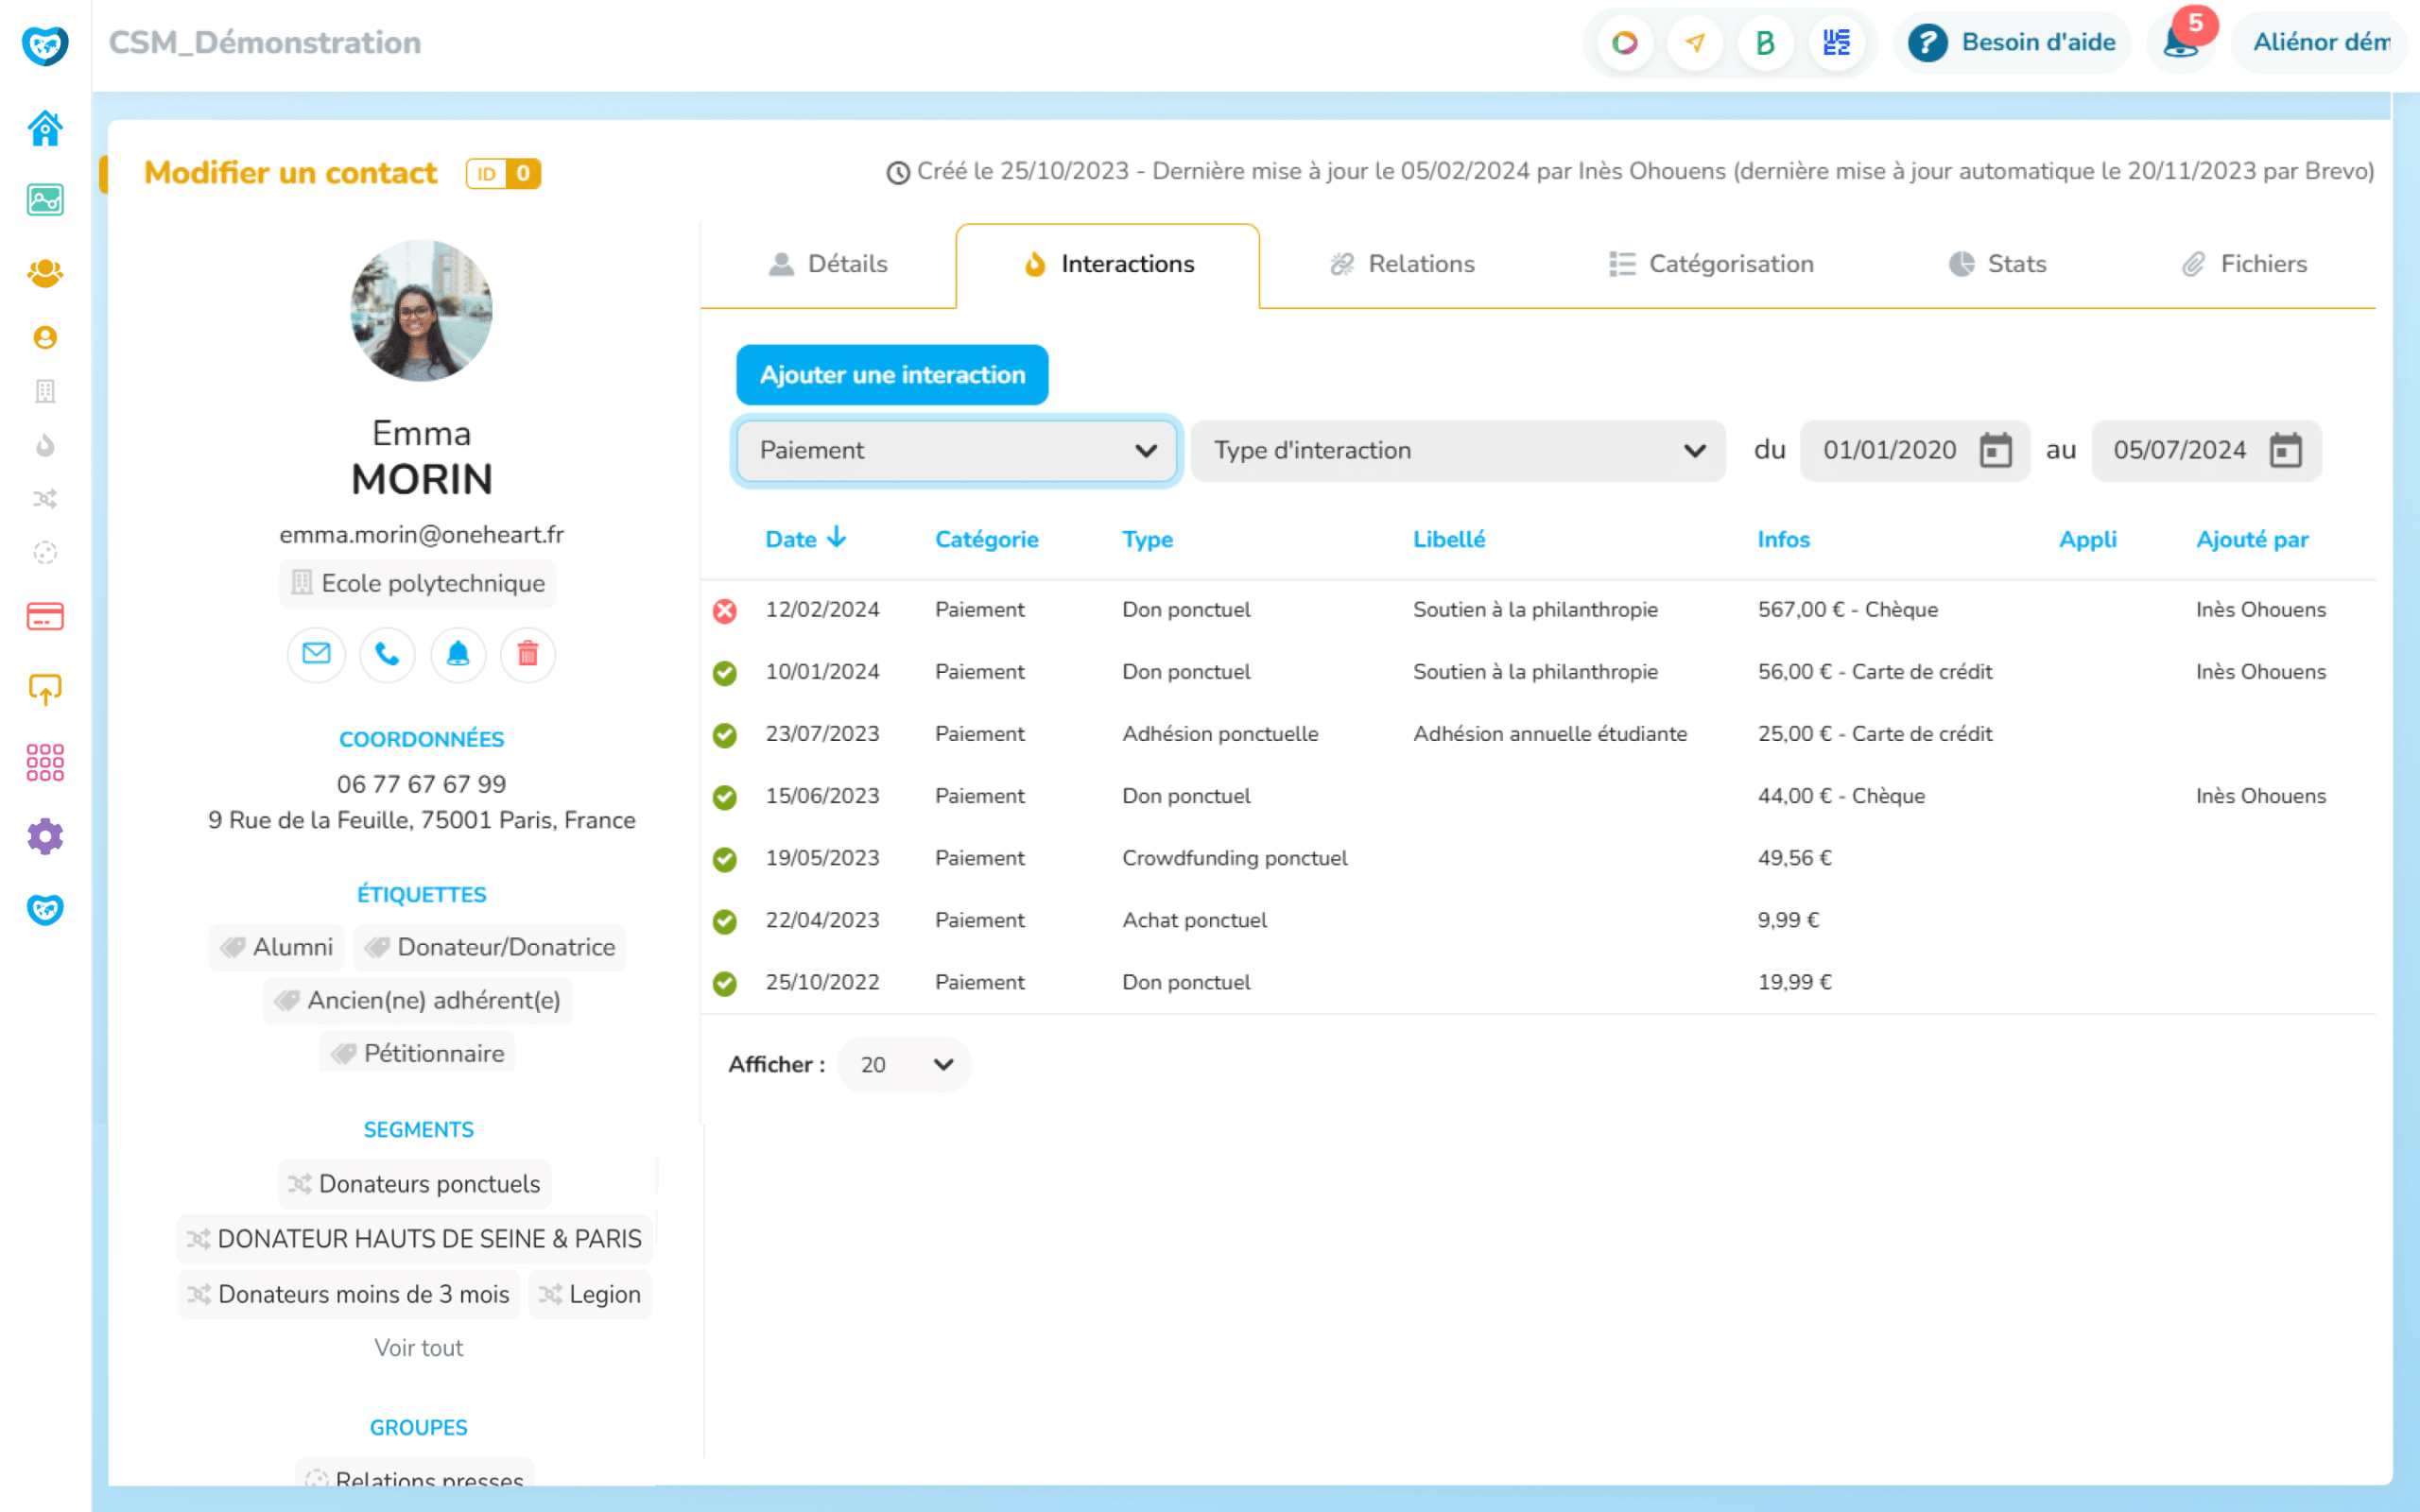The height and width of the screenshot is (1512, 2420).
Task: Click the red trash delete icon
Action: click(x=528, y=654)
